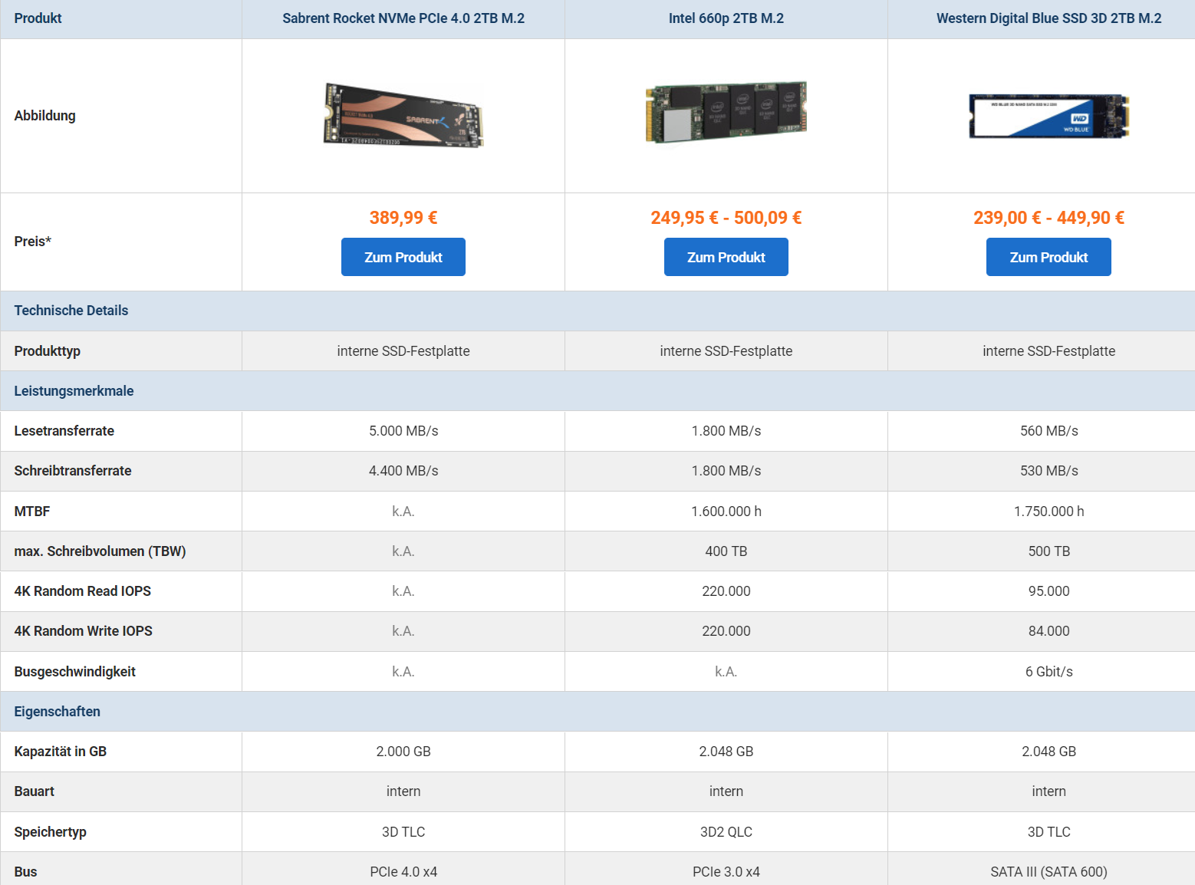Click Zum Produkt button under 389,99 € price
The image size is (1195, 885).
pos(403,257)
